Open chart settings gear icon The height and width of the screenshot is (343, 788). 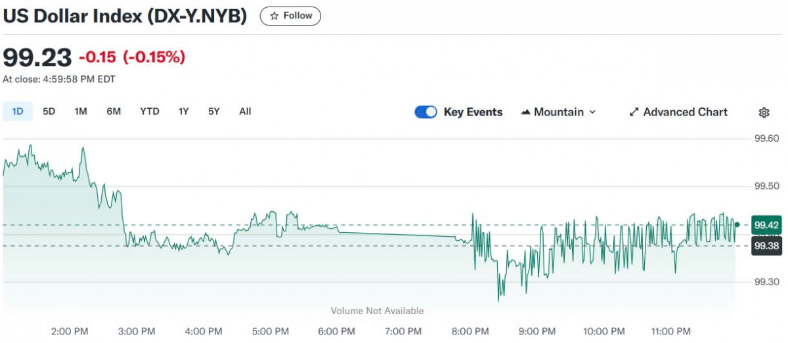tap(764, 112)
